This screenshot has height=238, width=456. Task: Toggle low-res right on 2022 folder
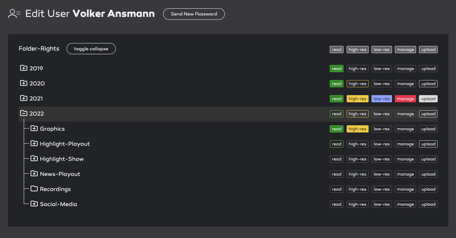(x=382, y=114)
